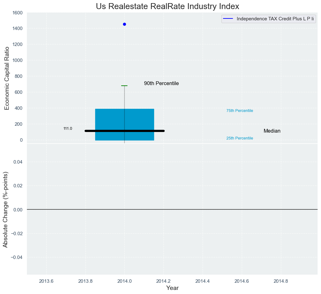Click the blue outlier dot near 1400
The image size is (321, 294).
(124, 24)
